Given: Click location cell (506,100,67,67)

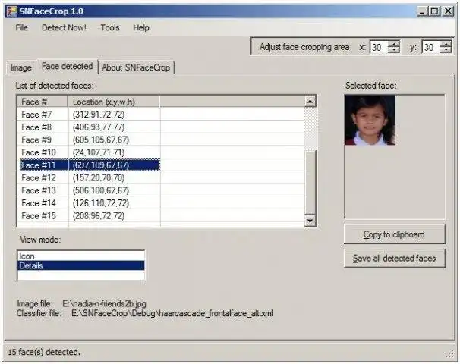Looking at the screenshot, I should pyautogui.click(x=101, y=190).
